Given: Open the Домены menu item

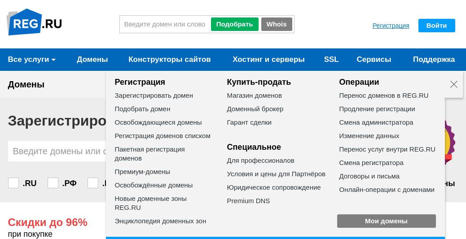Looking at the screenshot, I should point(92,59).
